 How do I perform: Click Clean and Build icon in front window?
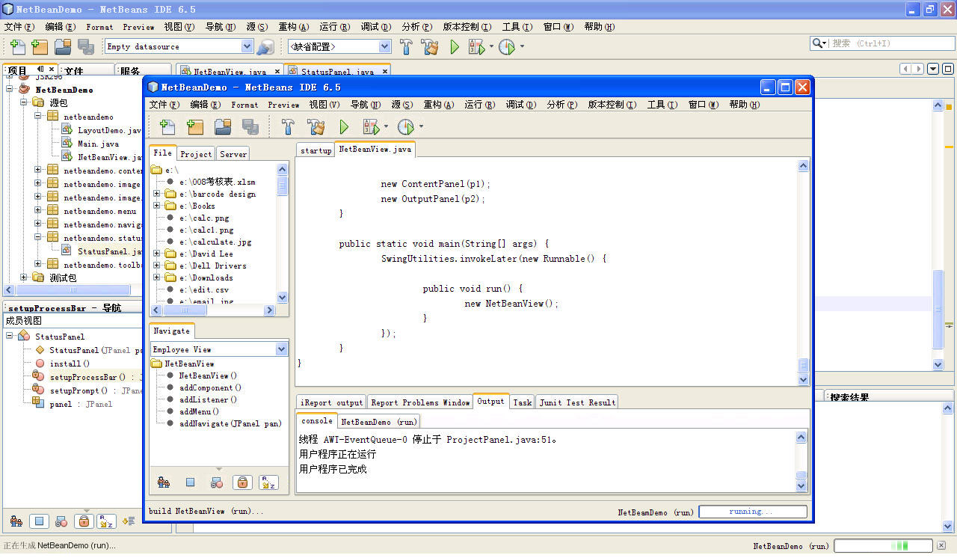tap(316, 127)
